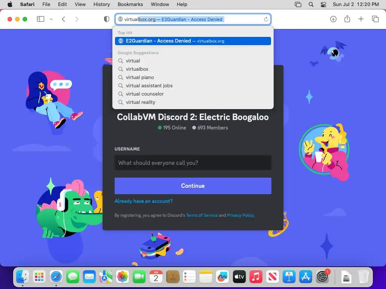Choose the 'virtual piano' suggestion
Screen dimensions: 386x289
pos(193,78)
